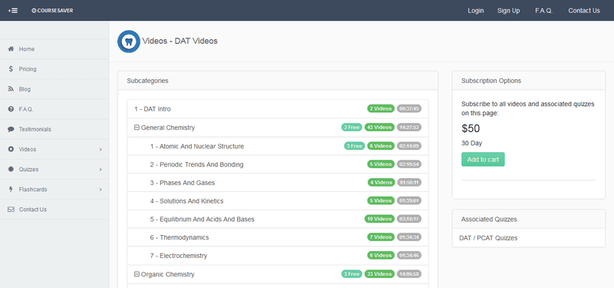This screenshot has height=288, width=614.
Task: Click the 43 Videos badge on General Chemistry
Action: pyautogui.click(x=379, y=127)
